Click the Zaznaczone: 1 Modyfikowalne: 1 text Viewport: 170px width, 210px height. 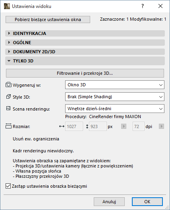133,19
